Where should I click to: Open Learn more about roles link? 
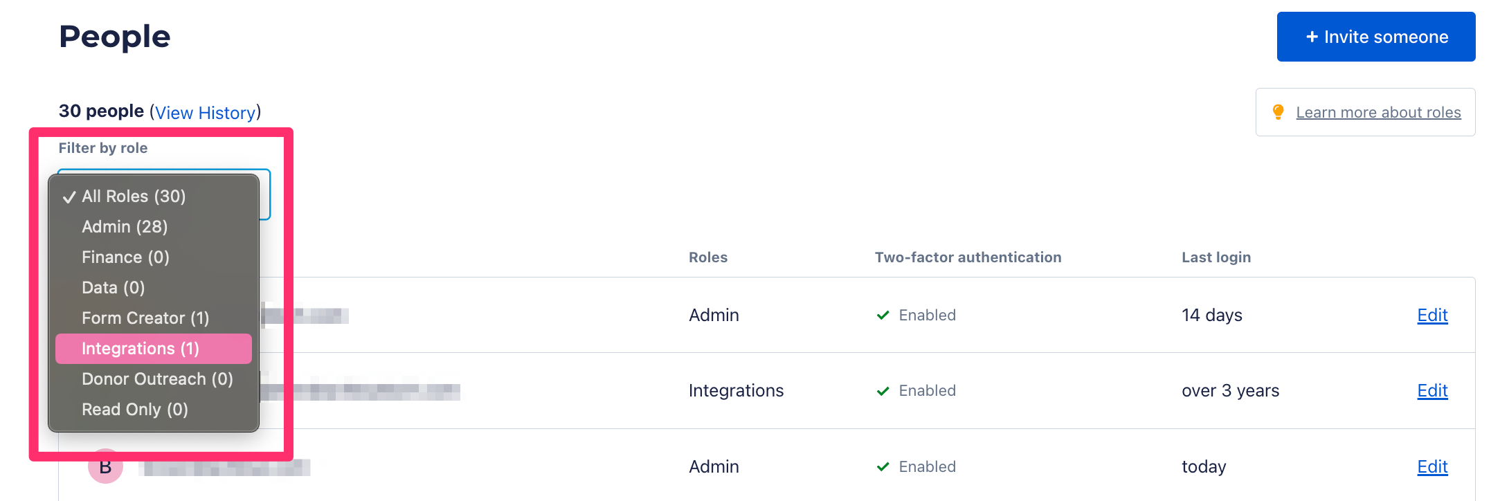[1378, 112]
